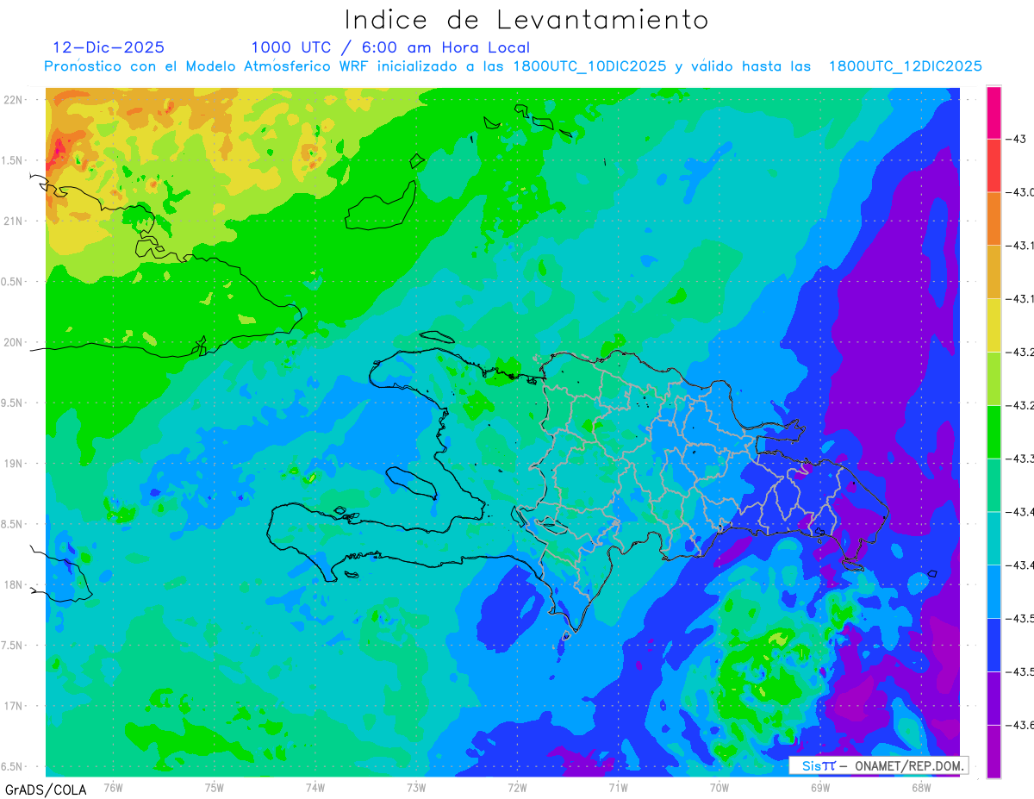The height and width of the screenshot is (799, 1034).
Task: Click the '1800UTC_12DIC2025' valid-until time
Action: (906, 66)
